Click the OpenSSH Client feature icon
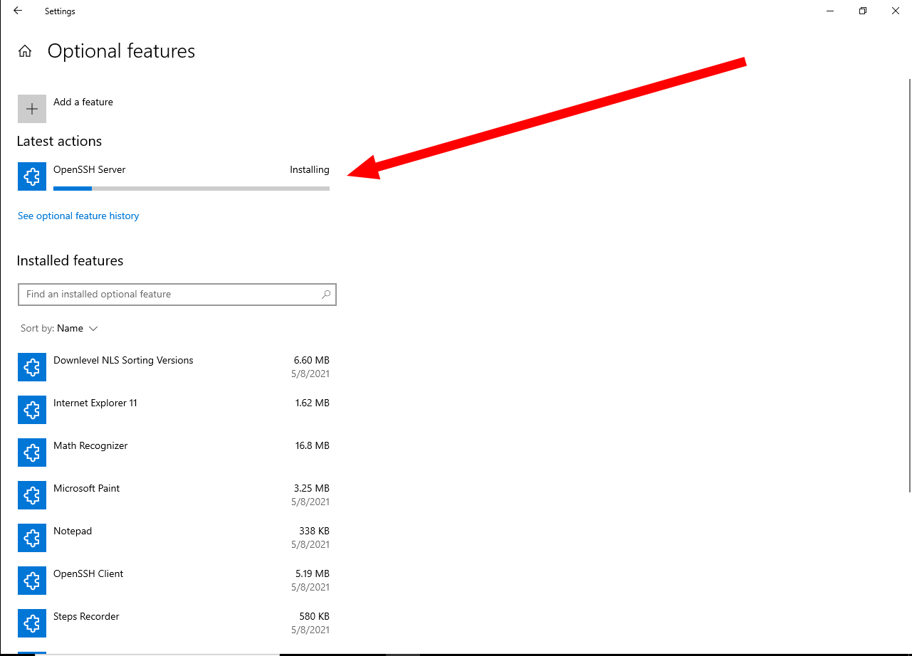The image size is (912, 656). (32, 581)
